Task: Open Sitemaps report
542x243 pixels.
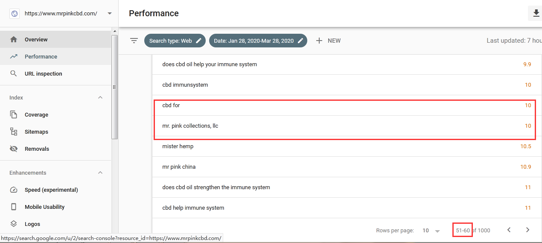Action: (x=55, y=132)
